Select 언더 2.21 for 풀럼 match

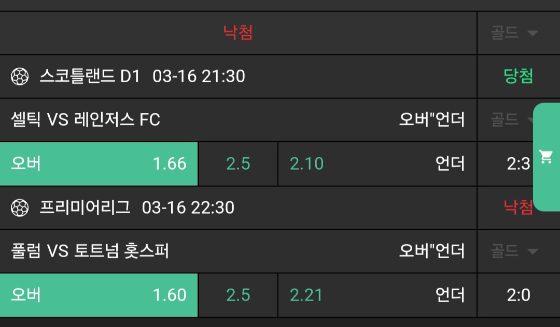(377, 295)
